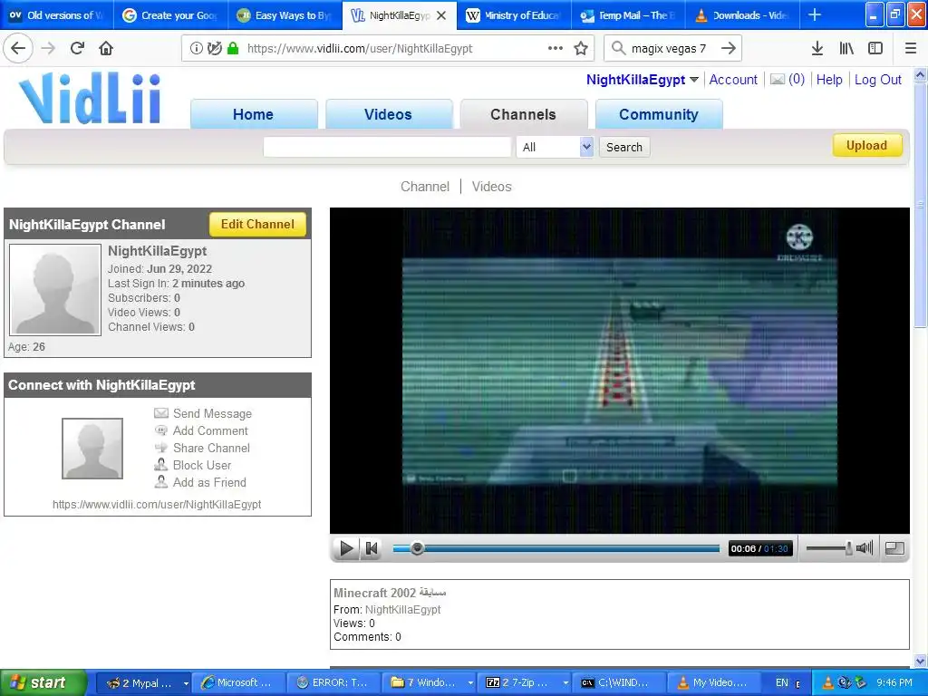Click the VidLii search input field
This screenshot has height=696, width=928.
pyautogui.click(x=387, y=147)
